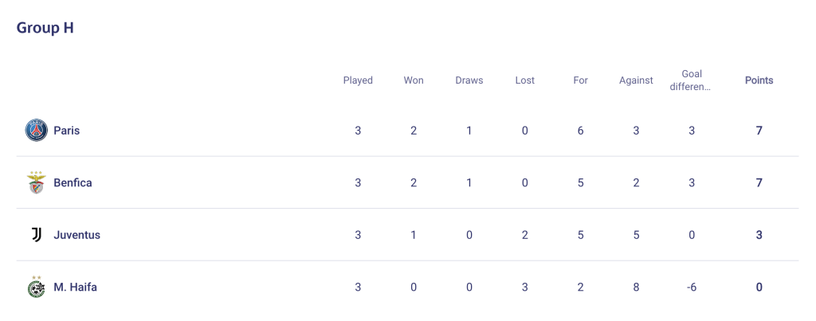Select Juventus points total of 3

[759, 235]
